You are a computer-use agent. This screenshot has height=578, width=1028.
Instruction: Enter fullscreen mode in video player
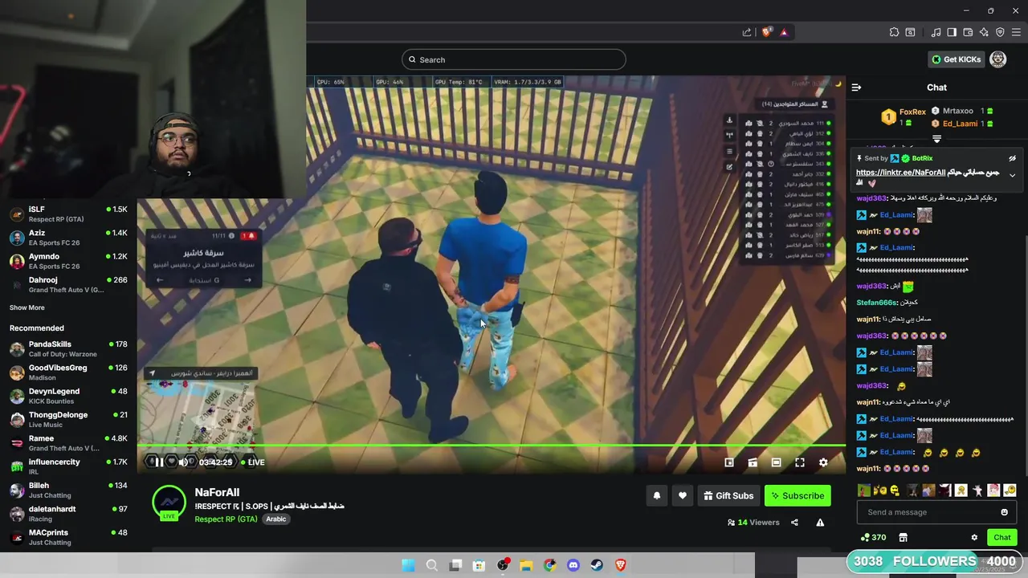[x=800, y=462]
